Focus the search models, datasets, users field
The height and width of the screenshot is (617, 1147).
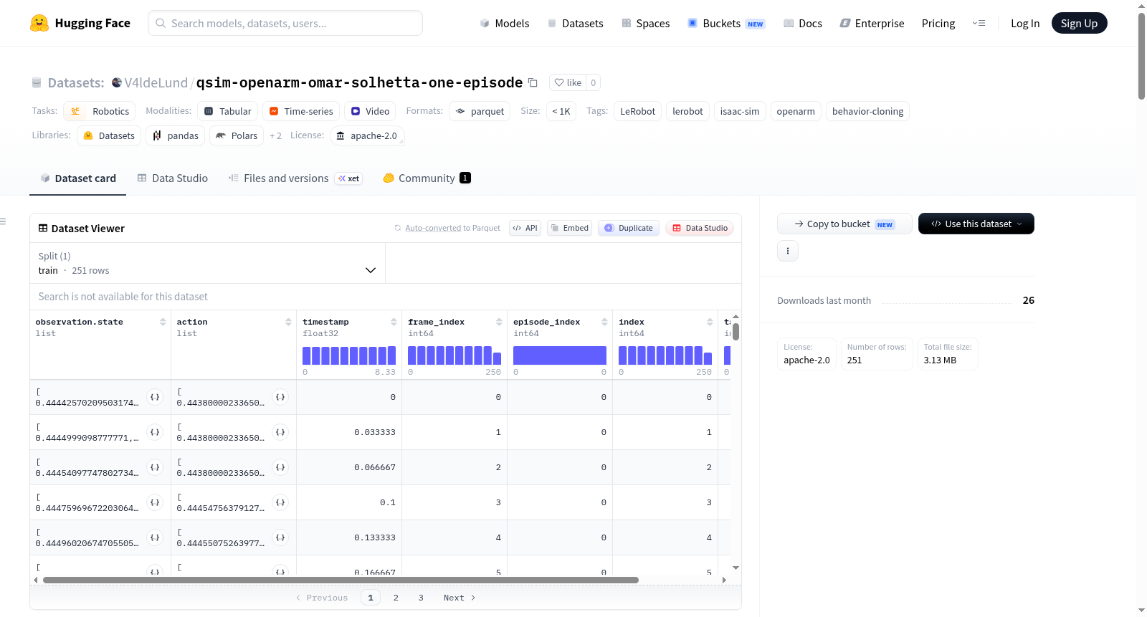pos(285,23)
